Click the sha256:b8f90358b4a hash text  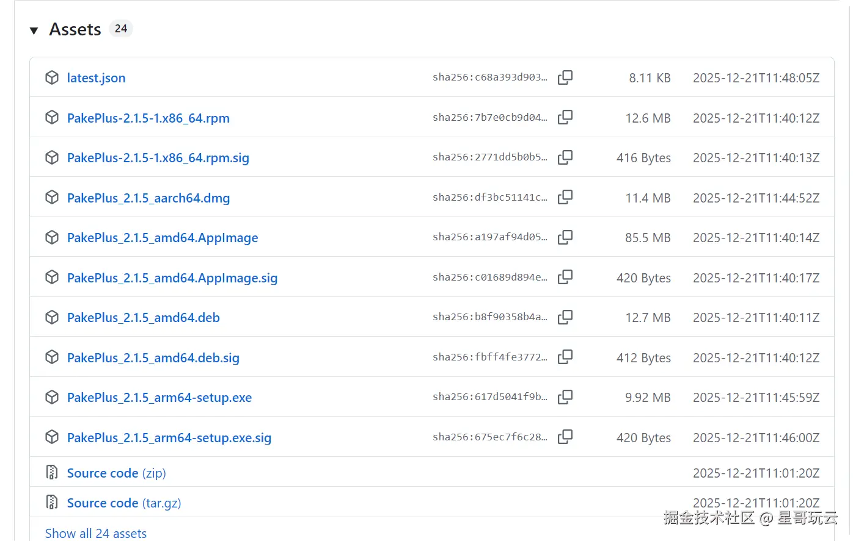coord(490,317)
